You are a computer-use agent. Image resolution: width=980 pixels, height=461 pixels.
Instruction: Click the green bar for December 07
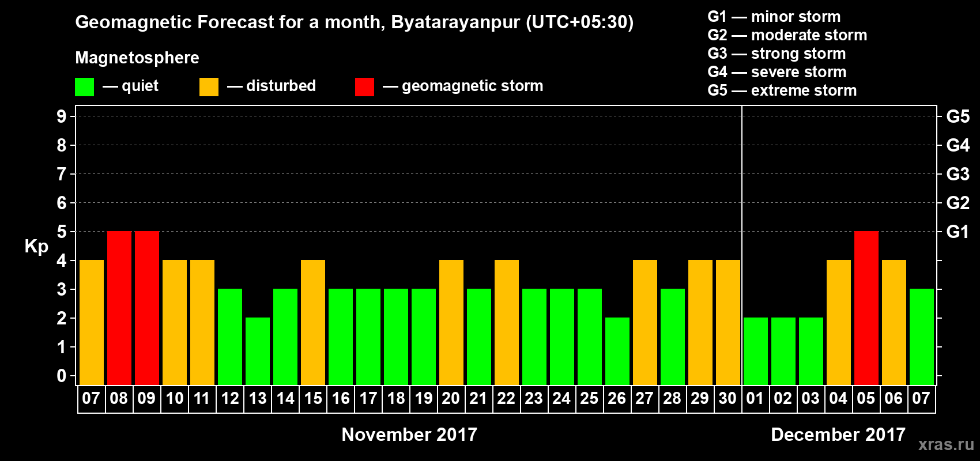[922, 337]
